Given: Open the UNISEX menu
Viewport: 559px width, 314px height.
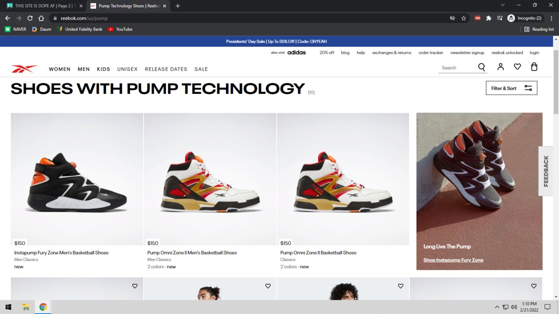Looking at the screenshot, I should (128, 69).
